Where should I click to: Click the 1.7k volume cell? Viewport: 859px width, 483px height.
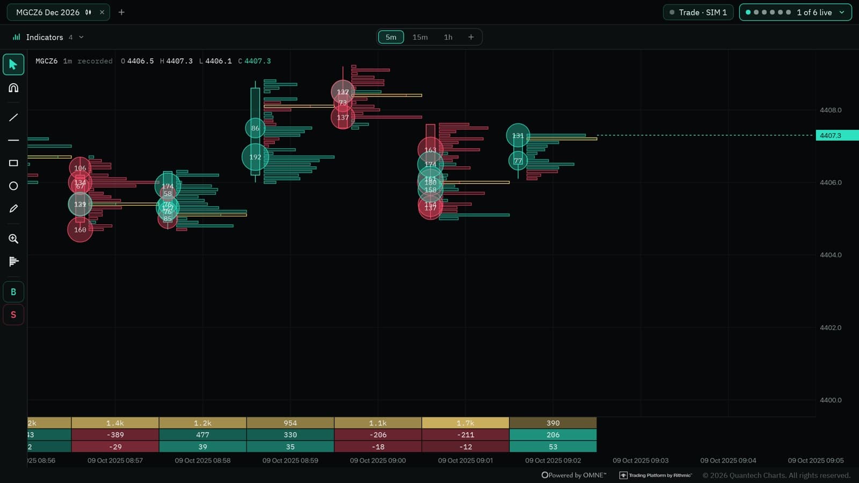(x=465, y=423)
